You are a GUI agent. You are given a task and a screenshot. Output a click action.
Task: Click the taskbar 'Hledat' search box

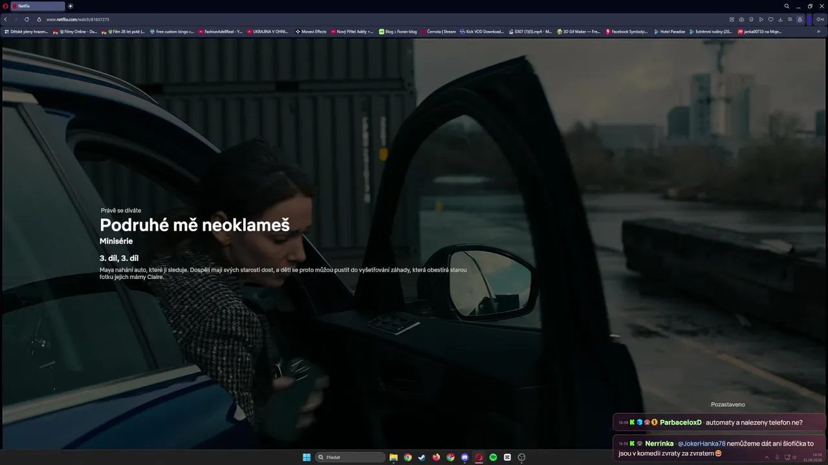click(350, 457)
